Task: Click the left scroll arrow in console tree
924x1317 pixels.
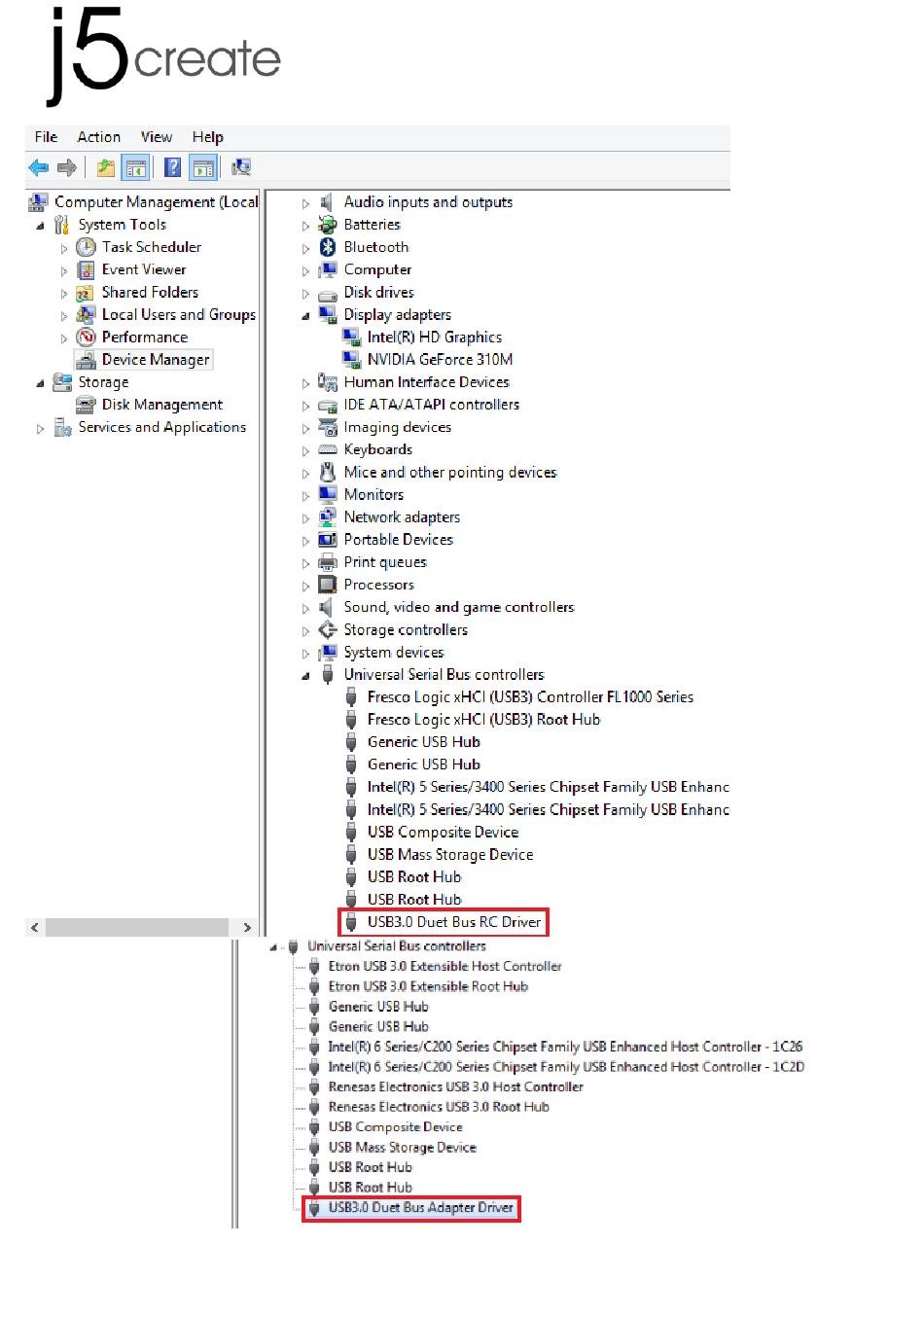Action: tap(35, 928)
